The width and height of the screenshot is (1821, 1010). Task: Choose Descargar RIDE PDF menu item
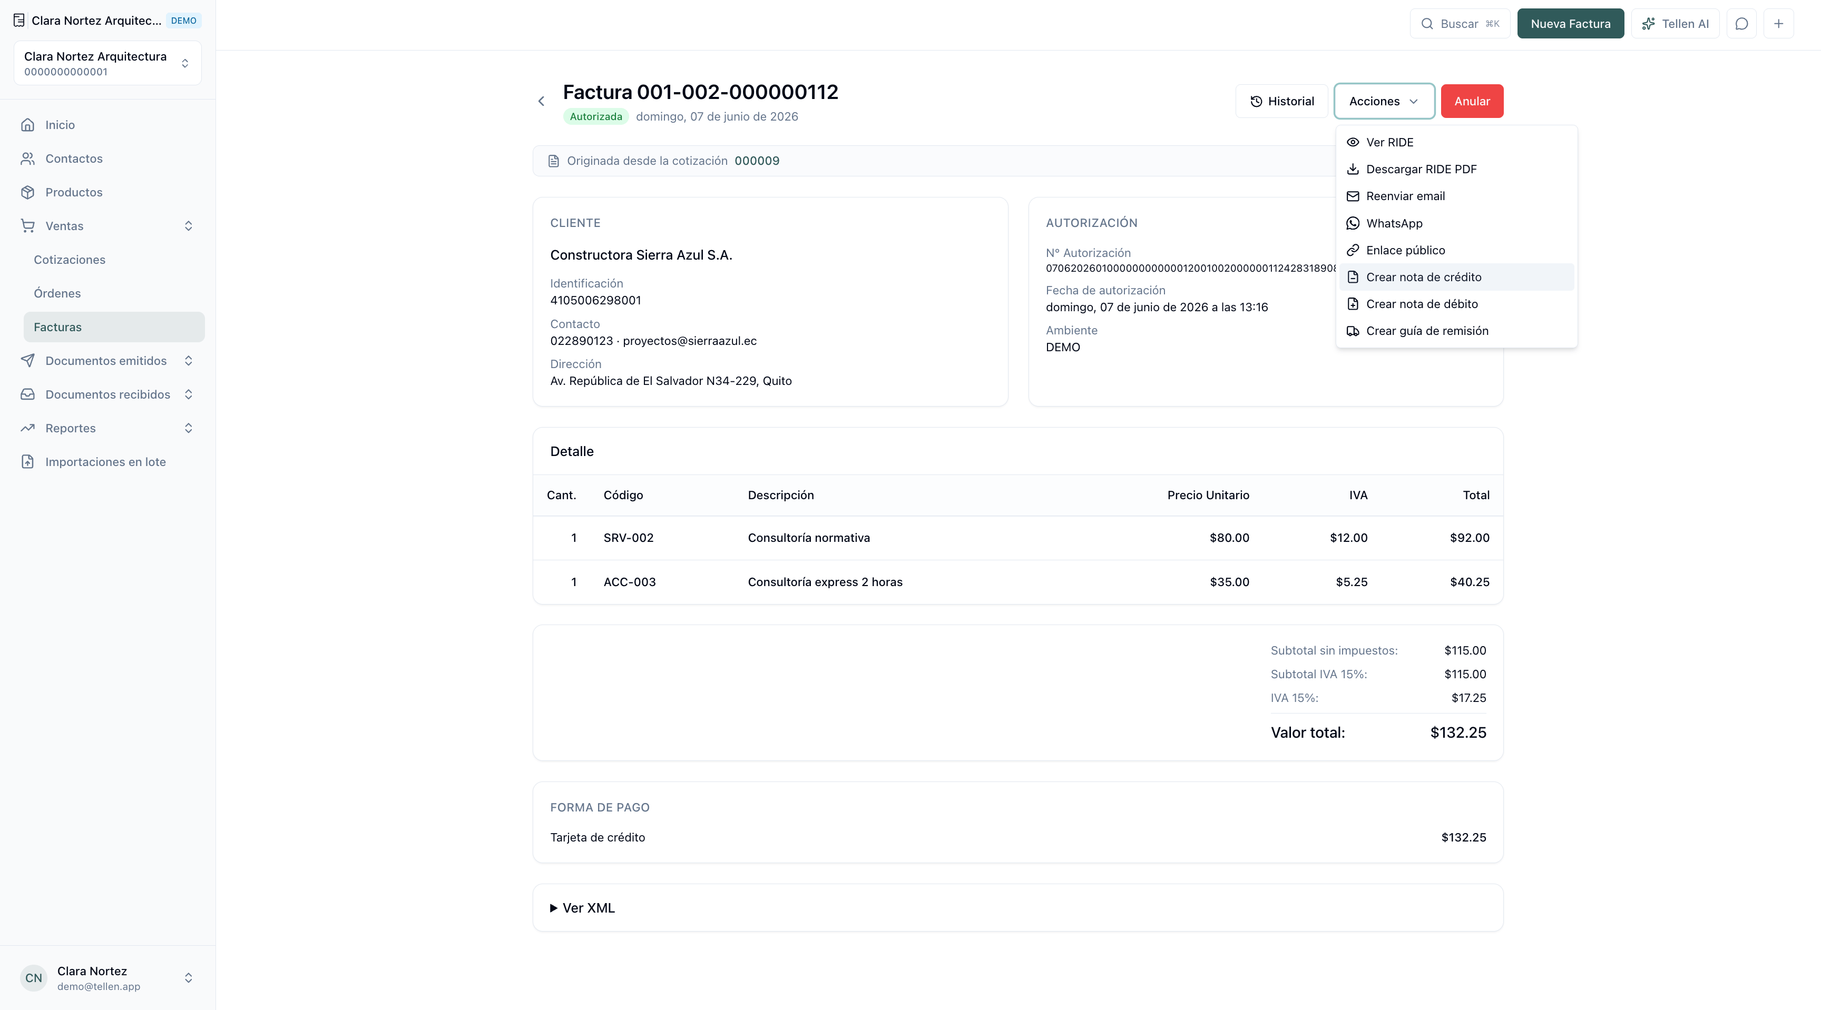tap(1456, 169)
